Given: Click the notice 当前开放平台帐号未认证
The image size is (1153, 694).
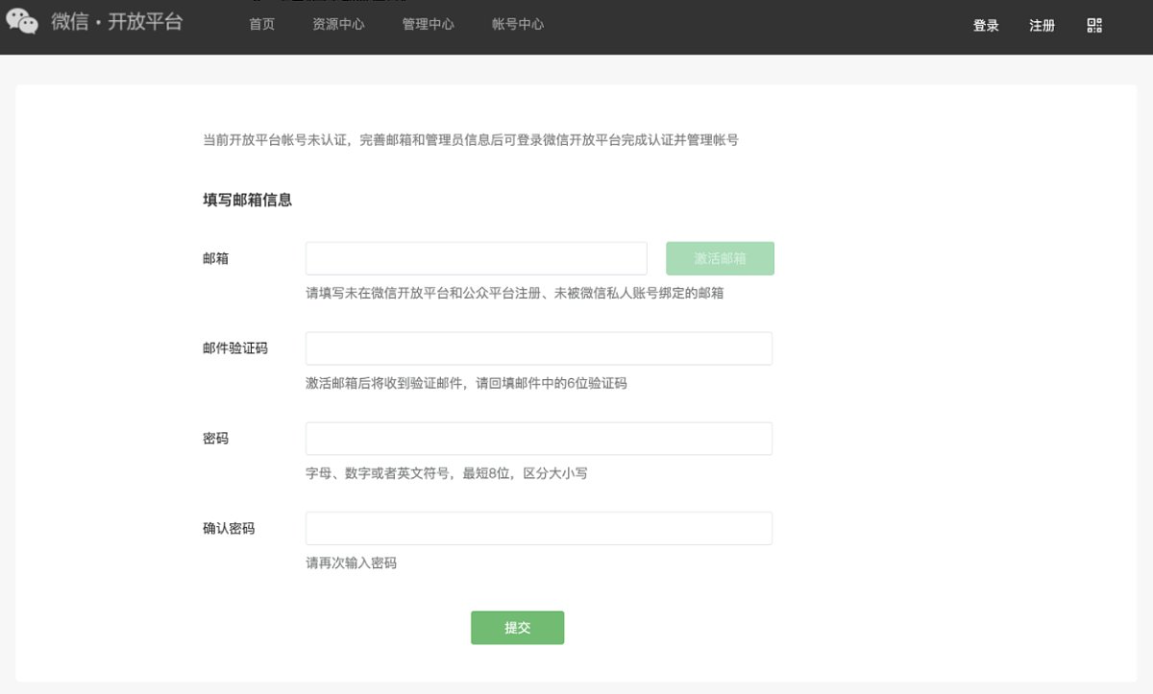Looking at the screenshot, I should click(471, 140).
